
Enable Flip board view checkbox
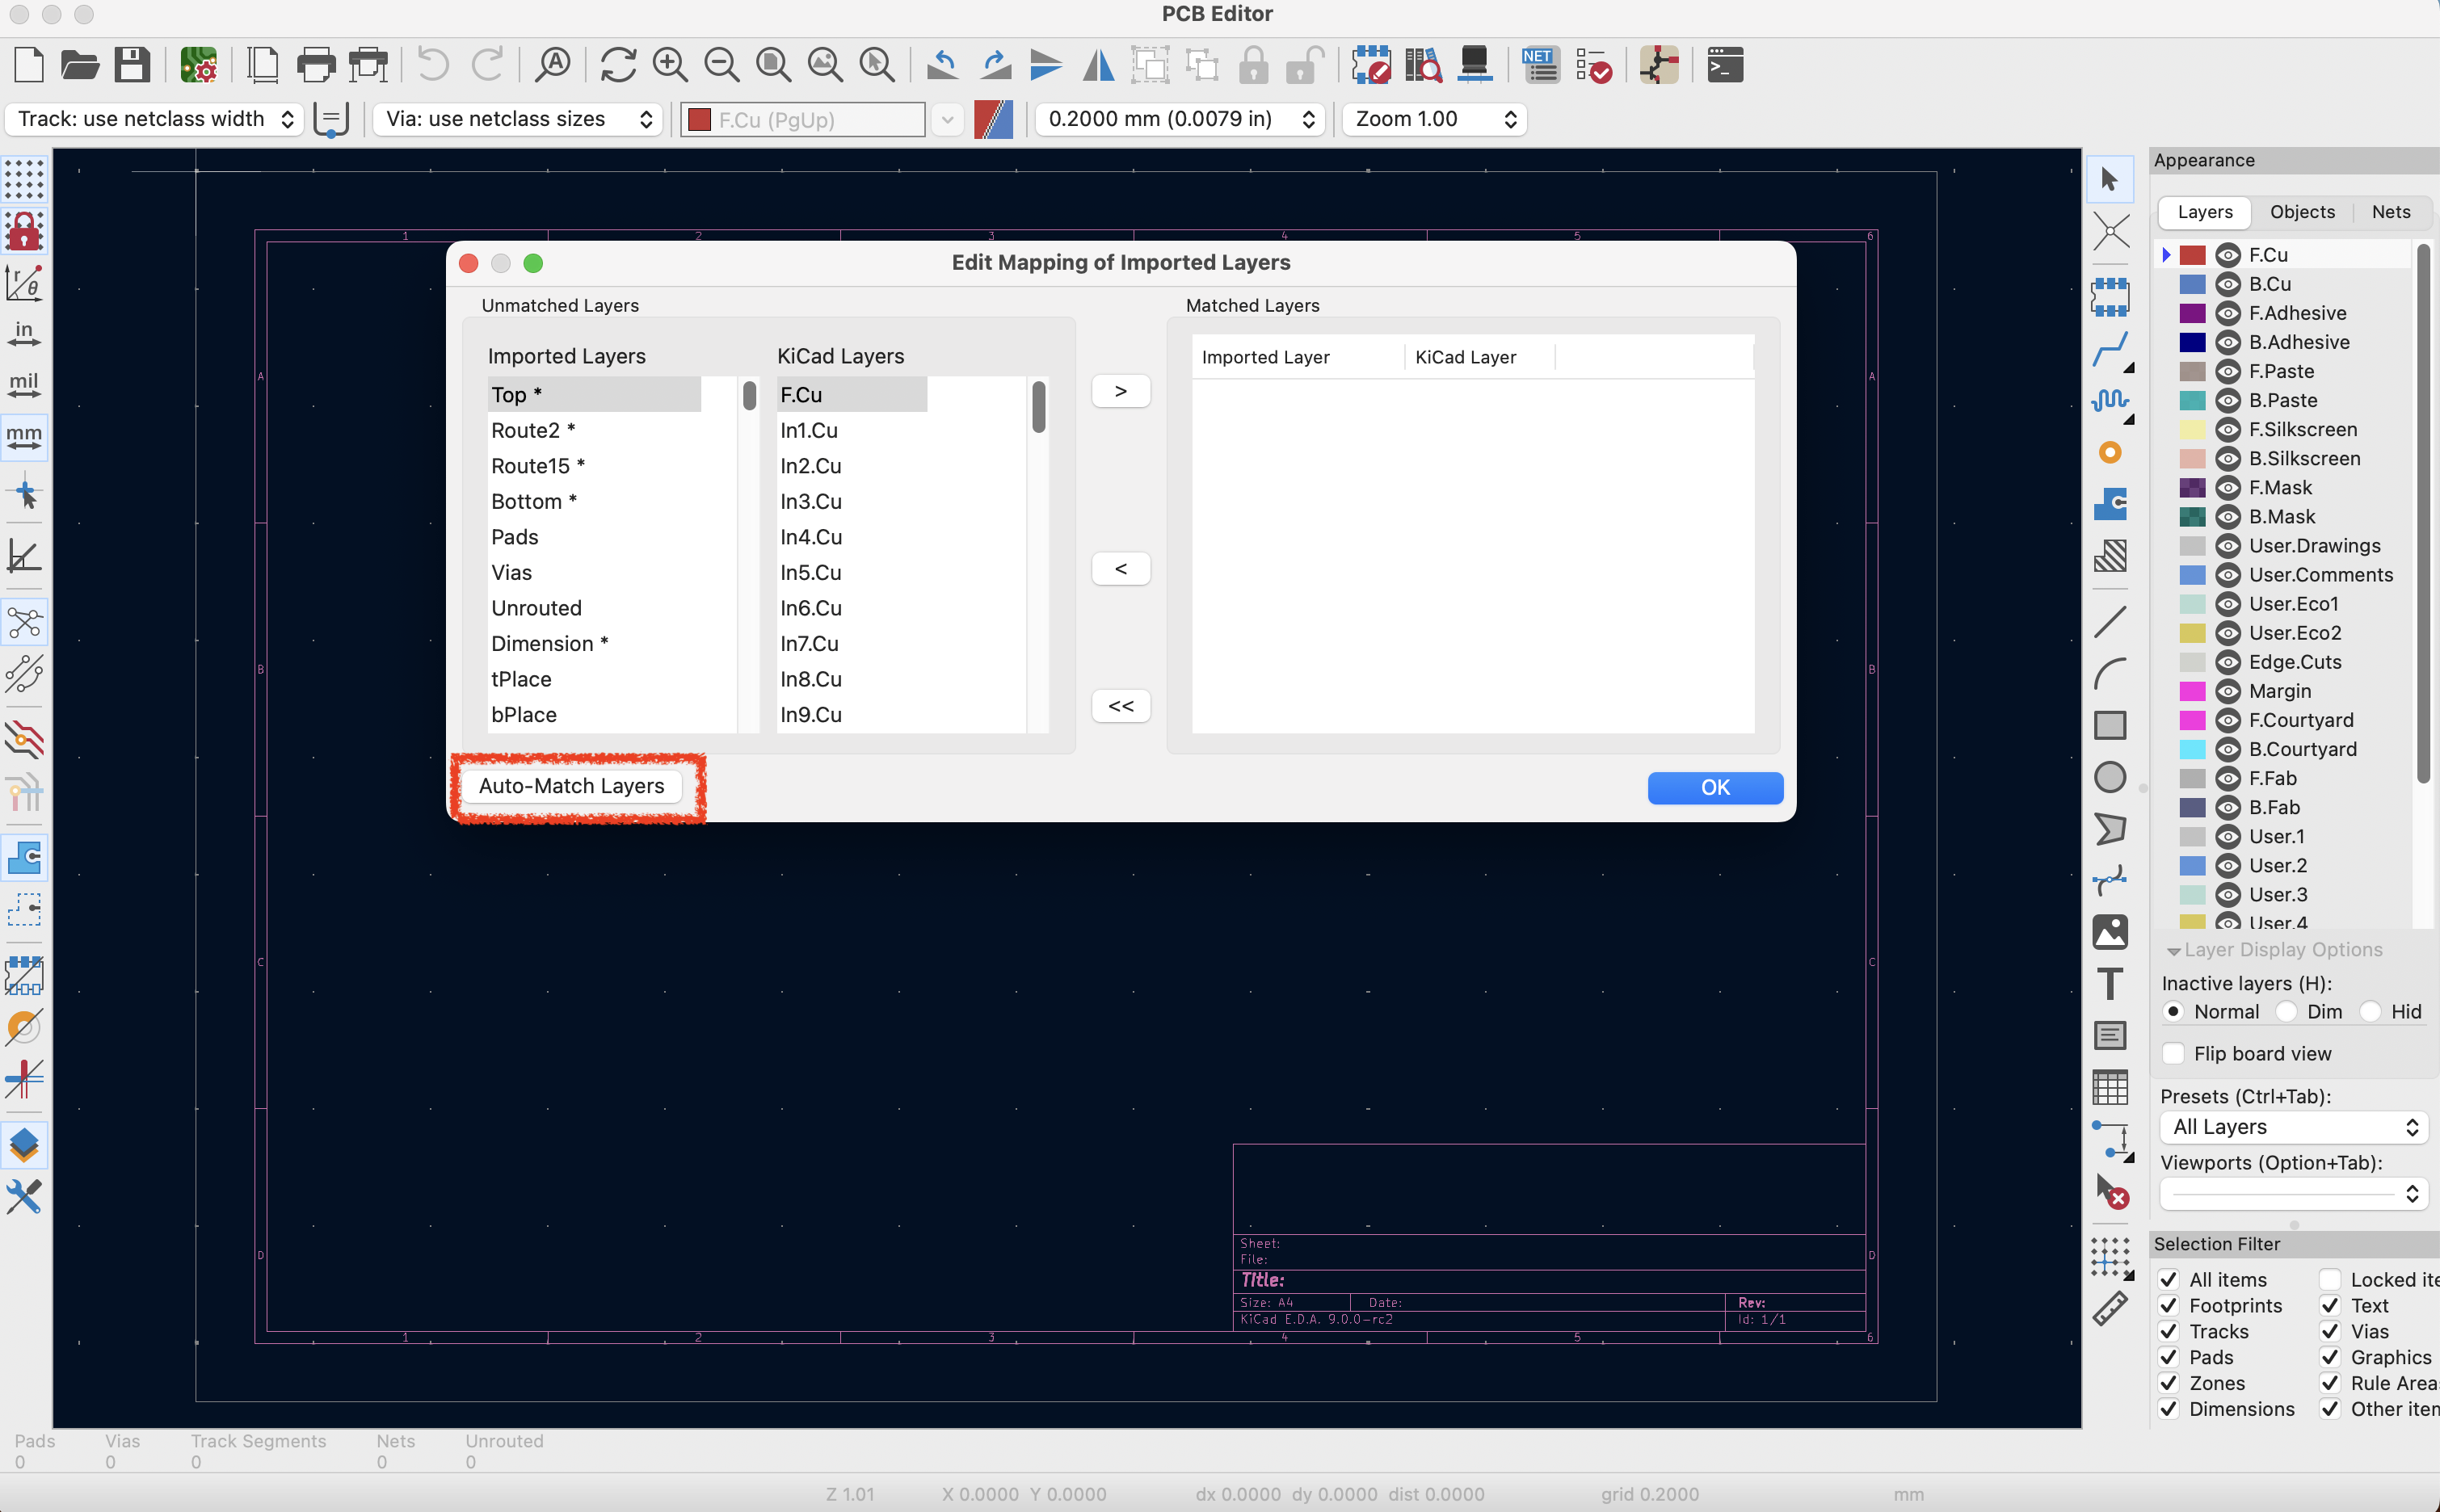tap(2173, 1053)
